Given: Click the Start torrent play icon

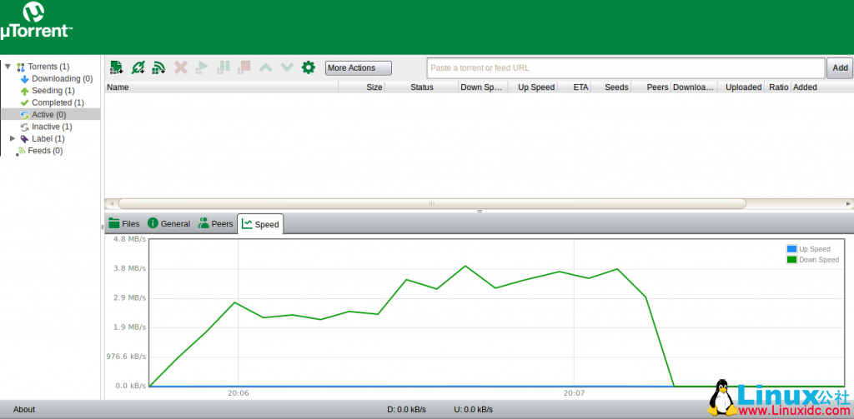Looking at the screenshot, I should click(x=202, y=67).
